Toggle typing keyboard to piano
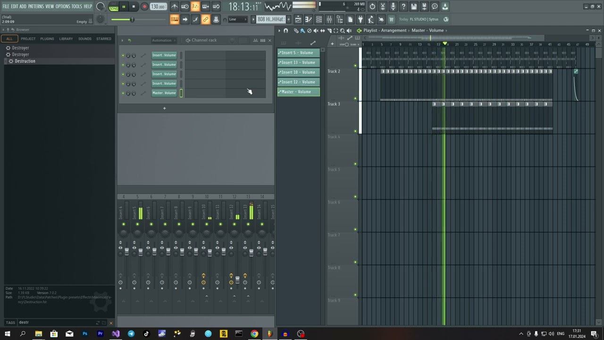This screenshot has width=604, height=340. pos(175,19)
